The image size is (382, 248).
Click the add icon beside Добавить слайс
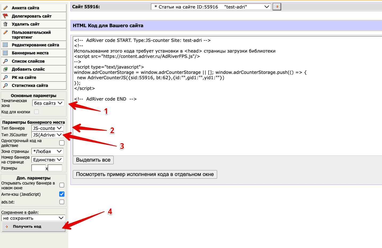[5, 69]
